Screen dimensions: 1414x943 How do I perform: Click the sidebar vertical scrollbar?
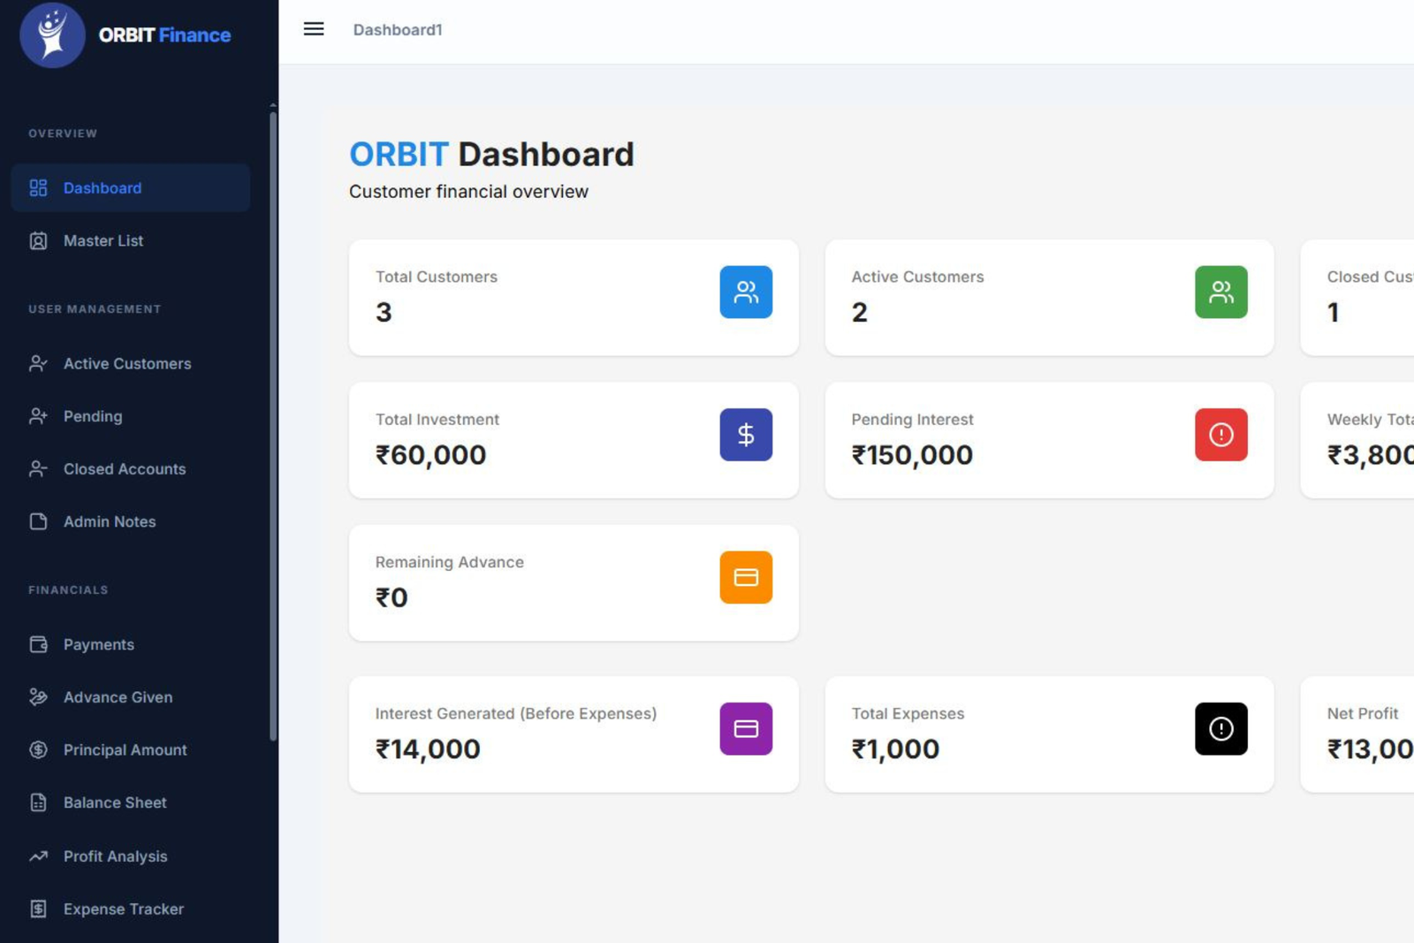coord(273,424)
